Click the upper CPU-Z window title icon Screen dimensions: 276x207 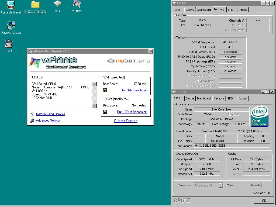[x=174, y=3]
